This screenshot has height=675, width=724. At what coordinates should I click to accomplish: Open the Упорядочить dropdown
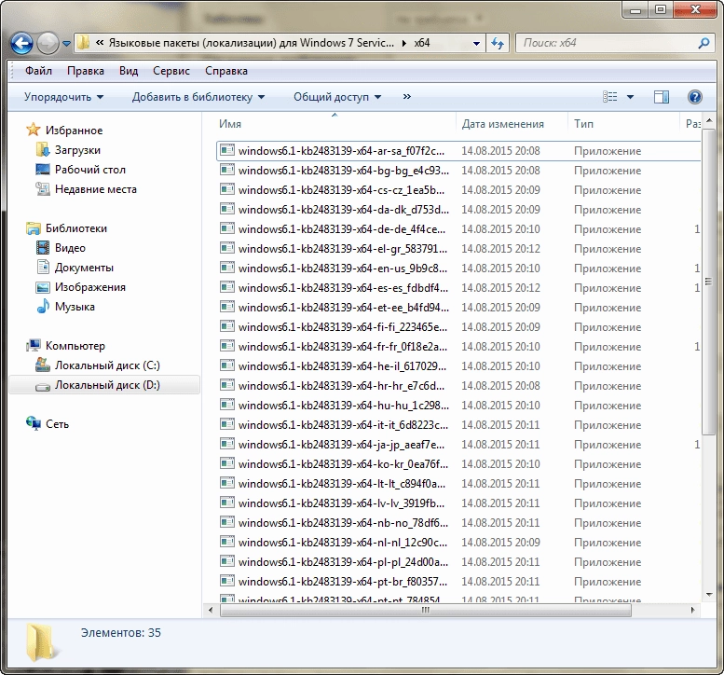tap(63, 97)
